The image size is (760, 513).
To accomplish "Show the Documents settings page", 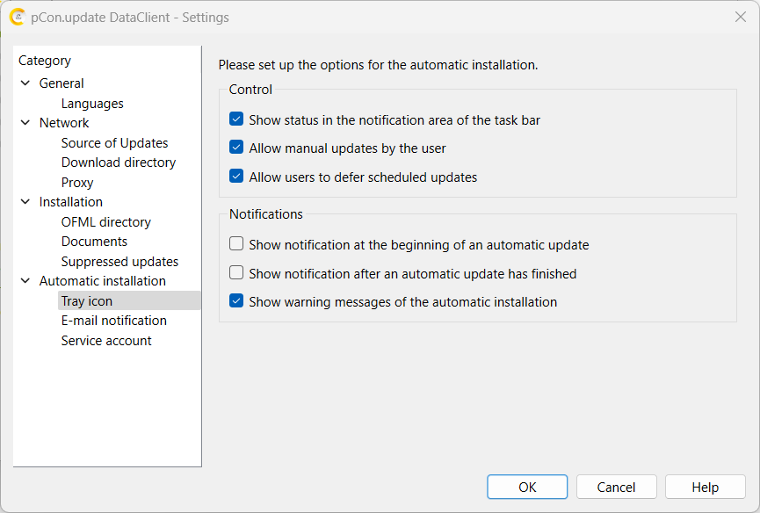I will 94,242.
